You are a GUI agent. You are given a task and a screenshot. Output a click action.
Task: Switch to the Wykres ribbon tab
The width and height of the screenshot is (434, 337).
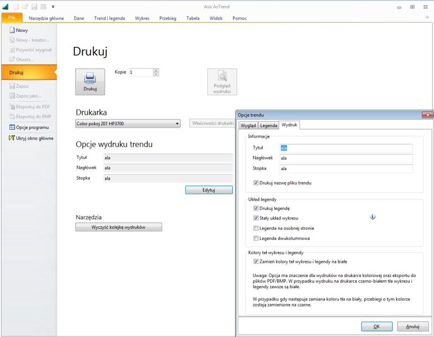(x=142, y=18)
